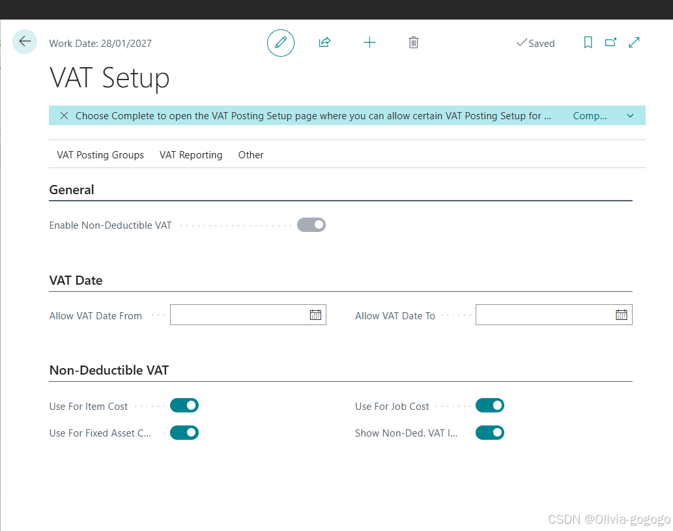Click the Allow VAT Date To label
Viewport: 673px width, 531px height.
[395, 316]
